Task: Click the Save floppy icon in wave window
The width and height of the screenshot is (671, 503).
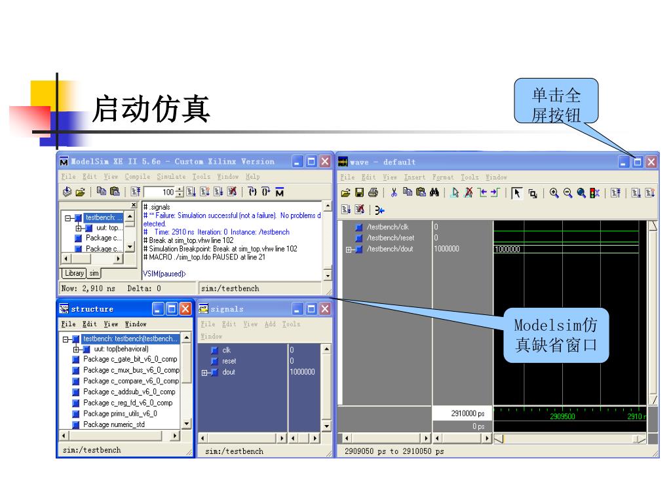Action: 359,193
